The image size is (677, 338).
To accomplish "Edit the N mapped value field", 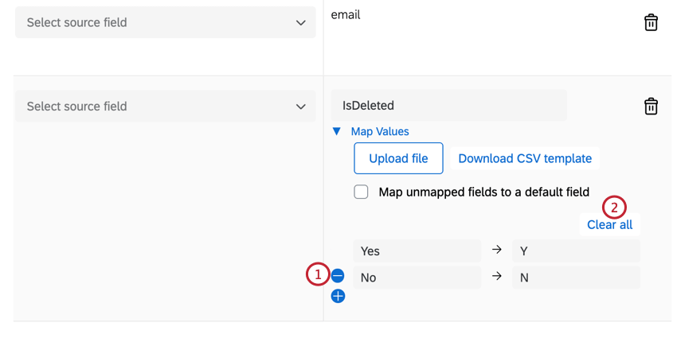I will [x=576, y=278].
